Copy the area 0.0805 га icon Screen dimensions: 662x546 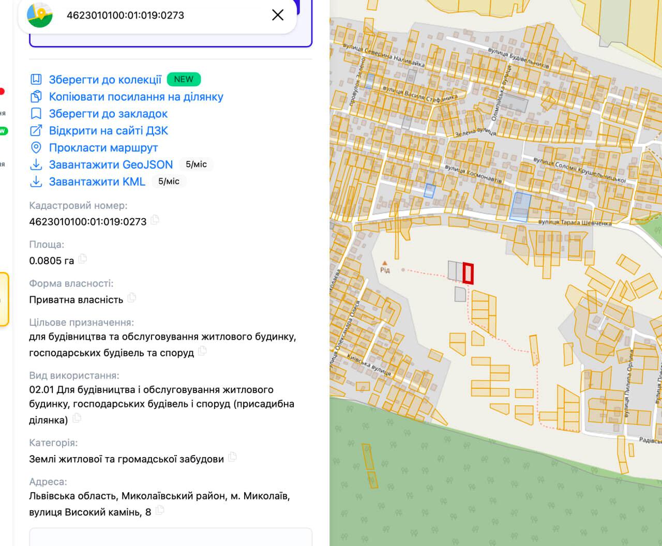(x=83, y=259)
